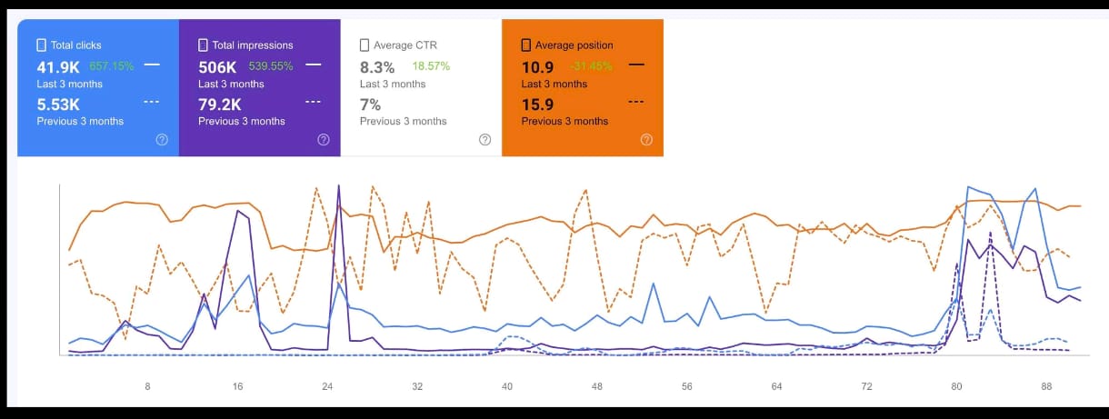This screenshot has height=419, width=1109.
Task: Open help icon on Total clicks card
Action: (x=162, y=139)
